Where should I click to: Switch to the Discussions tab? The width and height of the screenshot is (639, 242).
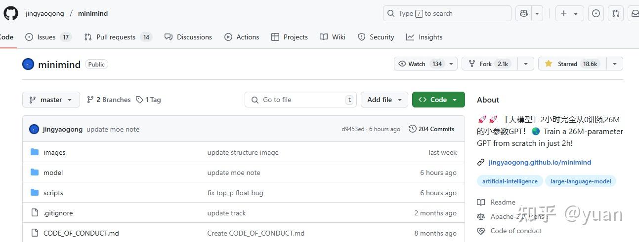tap(188, 37)
